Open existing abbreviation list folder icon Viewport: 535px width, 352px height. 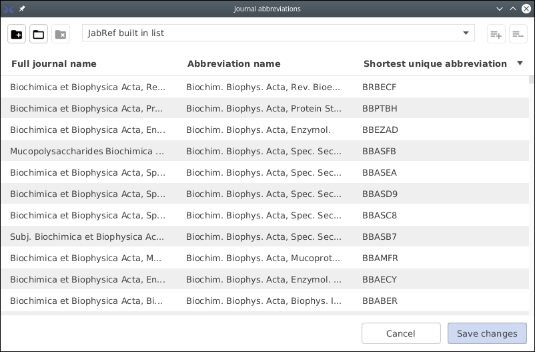39,34
